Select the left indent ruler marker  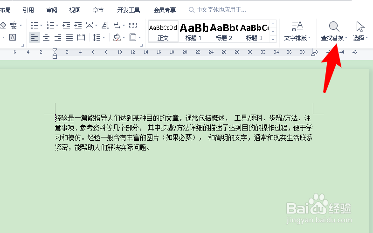(55, 56)
